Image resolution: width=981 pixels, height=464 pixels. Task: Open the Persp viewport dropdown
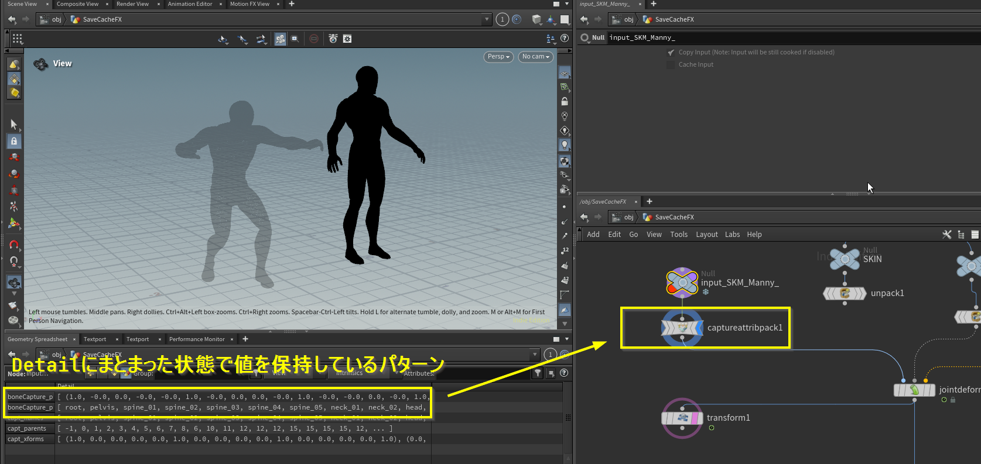(498, 57)
